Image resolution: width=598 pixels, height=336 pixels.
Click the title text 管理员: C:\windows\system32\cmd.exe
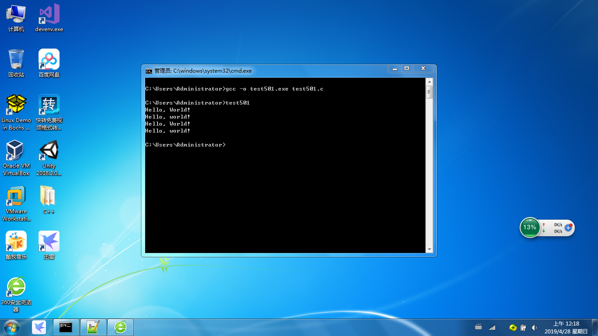(203, 70)
